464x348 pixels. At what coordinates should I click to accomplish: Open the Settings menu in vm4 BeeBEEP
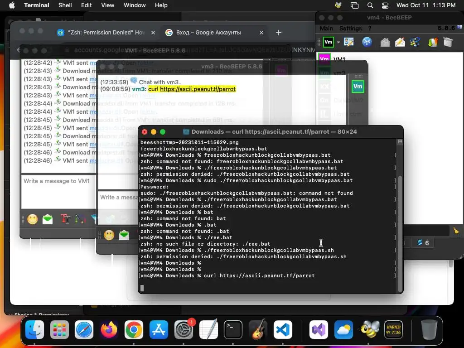click(x=350, y=29)
